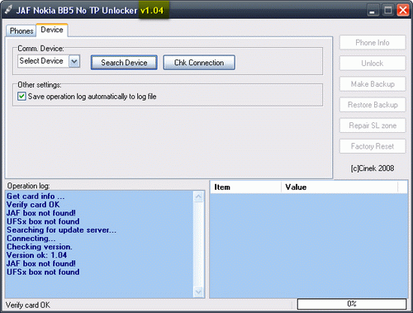Screen dimensions: 413x313
Task: Maximize the JAF Unlocker window
Action: coord(388,11)
